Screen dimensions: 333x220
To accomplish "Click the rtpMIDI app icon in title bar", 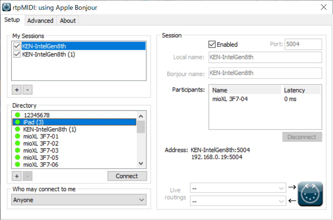I will click(x=7, y=7).
